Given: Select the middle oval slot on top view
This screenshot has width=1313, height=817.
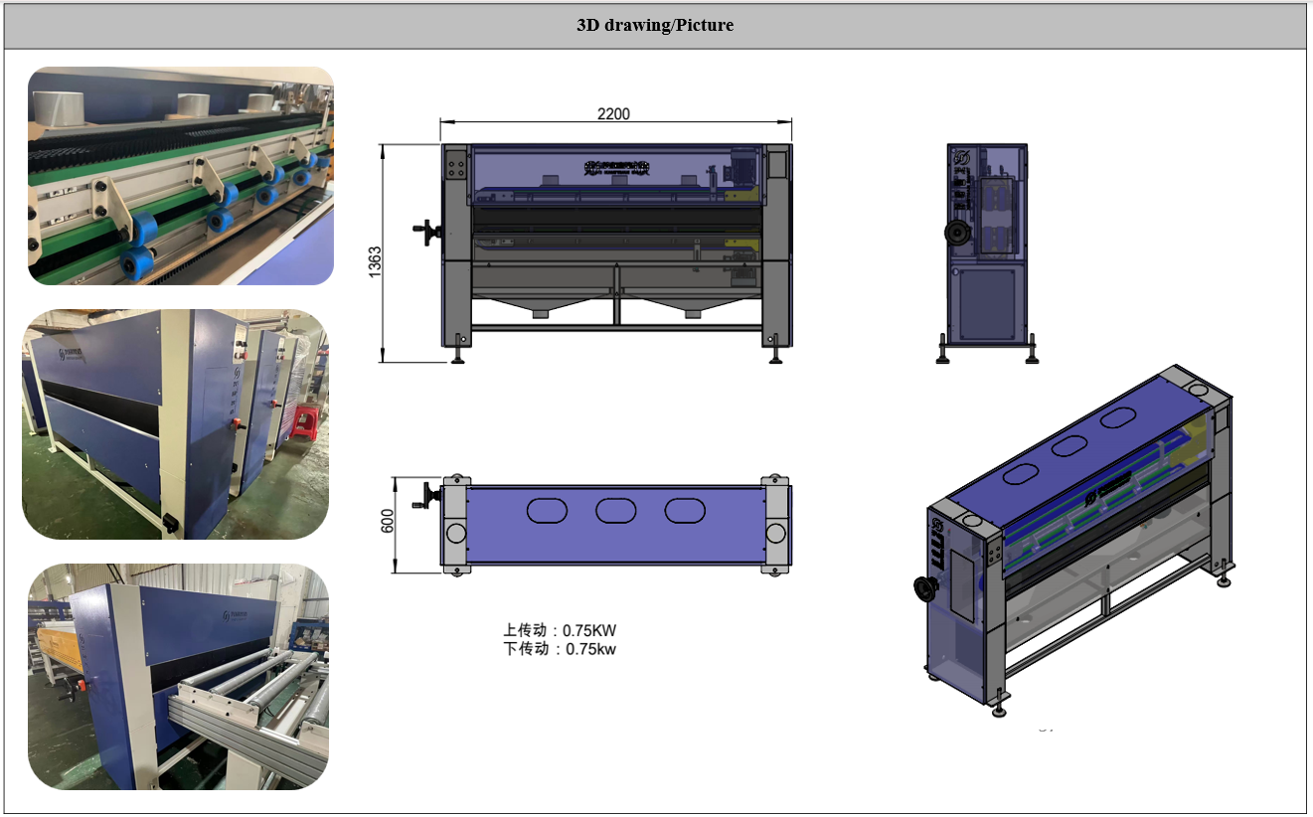Looking at the screenshot, I should [615, 511].
